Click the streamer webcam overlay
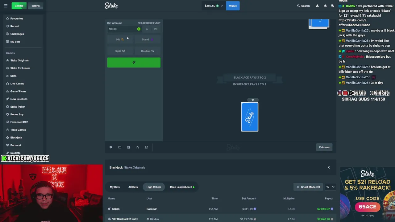 [x=51, y=193]
